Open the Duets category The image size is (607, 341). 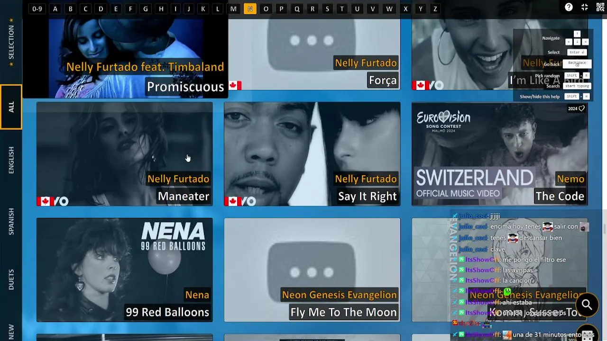[11, 279]
